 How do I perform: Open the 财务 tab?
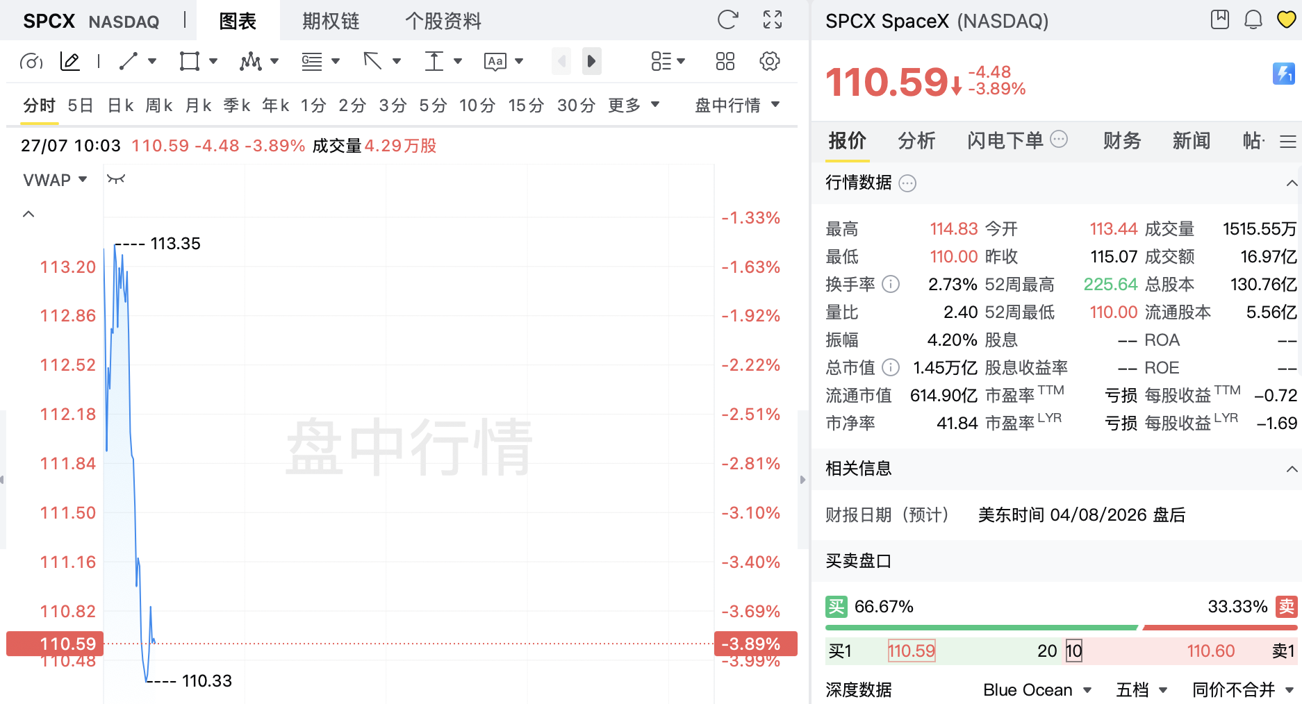coord(1122,141)
